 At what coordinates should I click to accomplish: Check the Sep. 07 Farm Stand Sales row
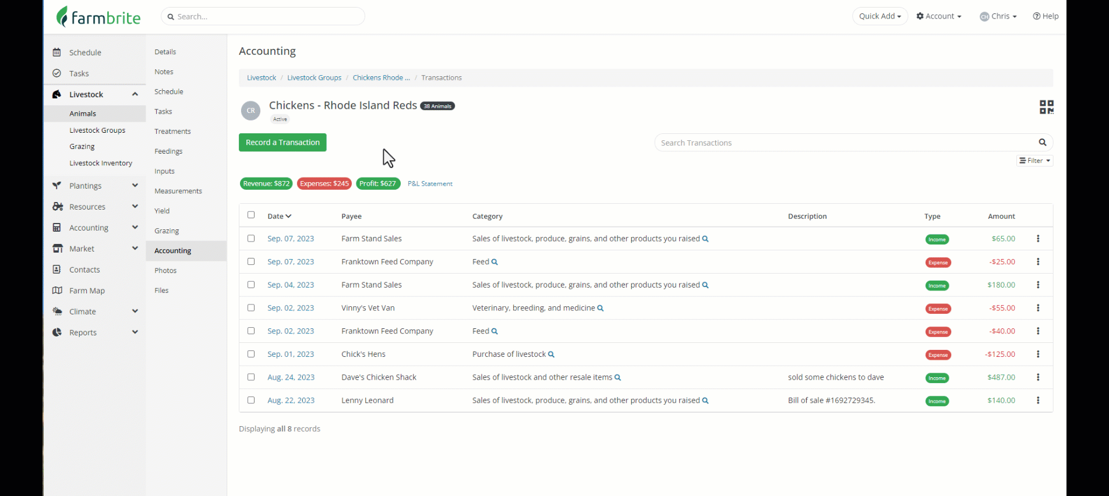click(251, 238)
